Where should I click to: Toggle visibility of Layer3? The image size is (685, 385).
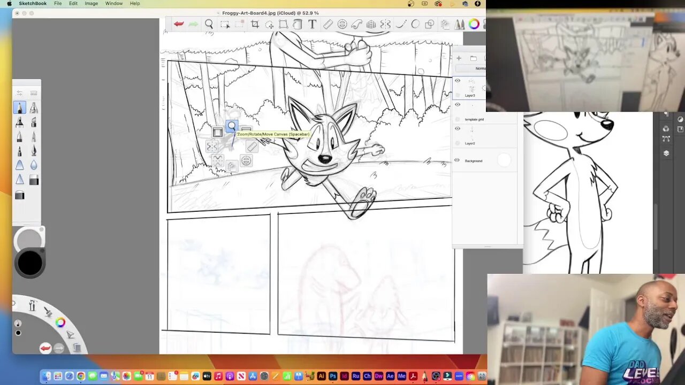coord(458,81)
